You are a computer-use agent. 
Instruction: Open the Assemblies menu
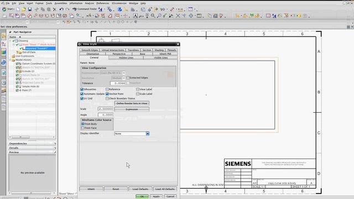point(61,3)
